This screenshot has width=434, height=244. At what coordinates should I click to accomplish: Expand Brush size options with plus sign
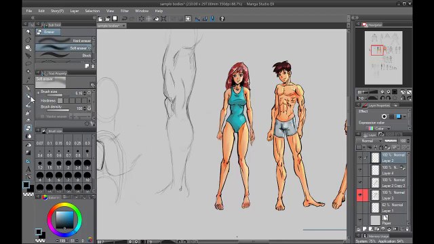pyautogui.click(x=38, y=92)
